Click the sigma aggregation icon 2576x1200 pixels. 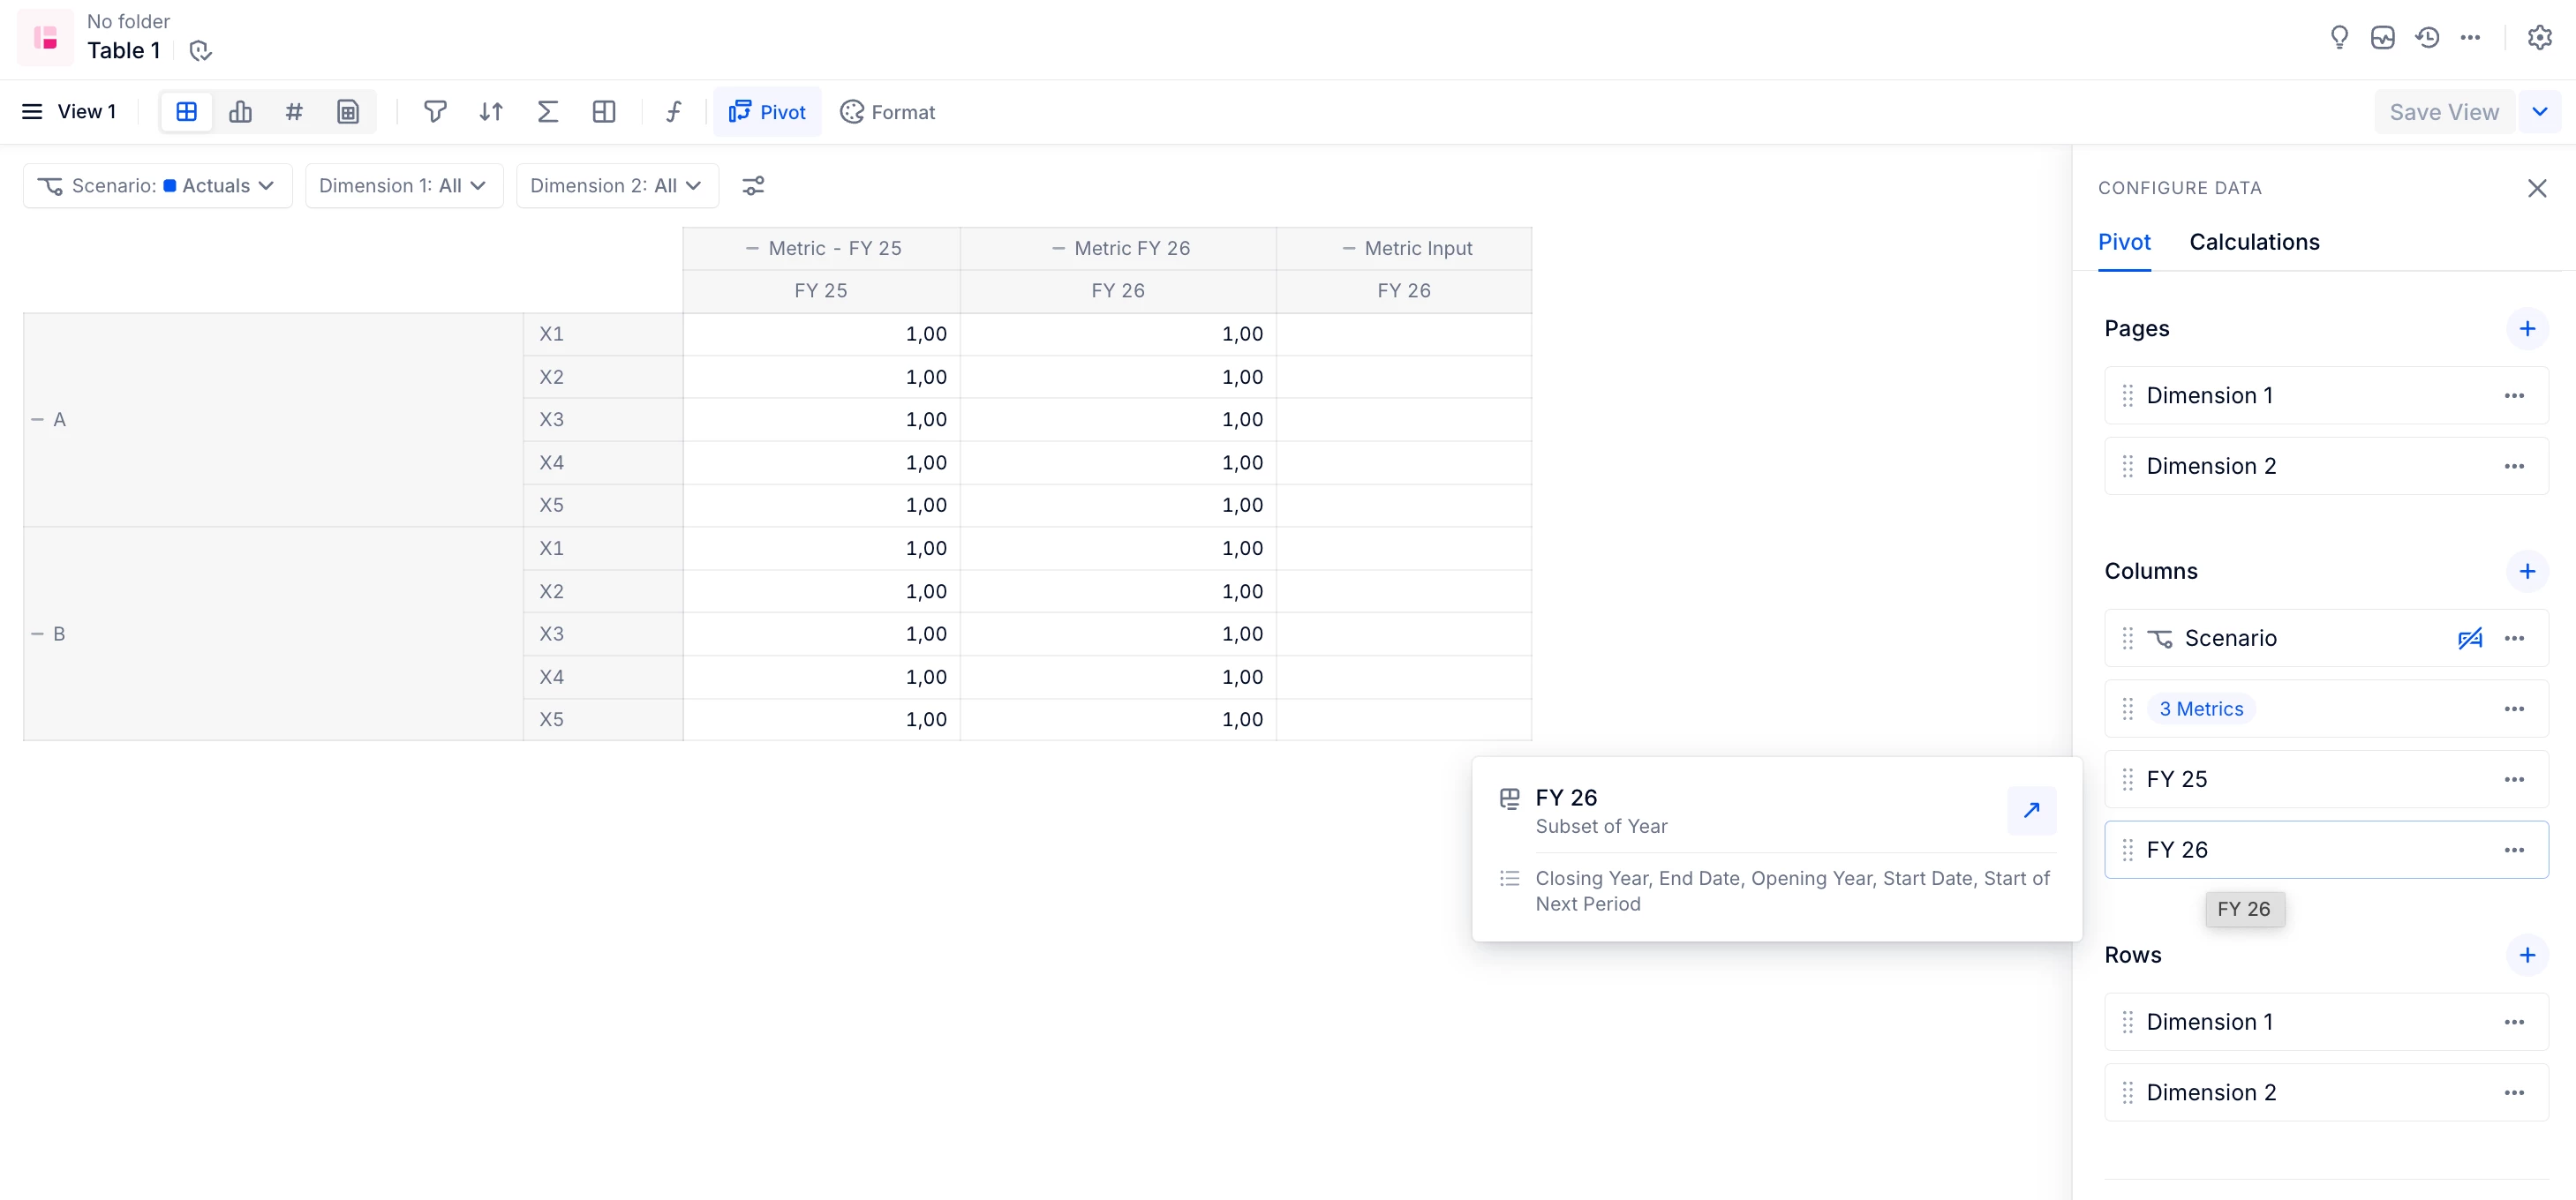[547, 112]
